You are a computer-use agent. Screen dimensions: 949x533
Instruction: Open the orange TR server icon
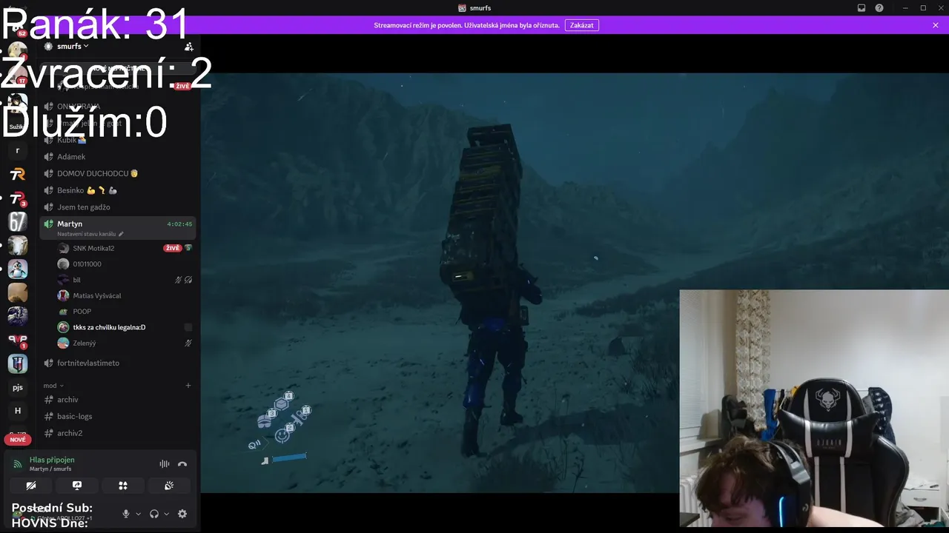[18, 174]
